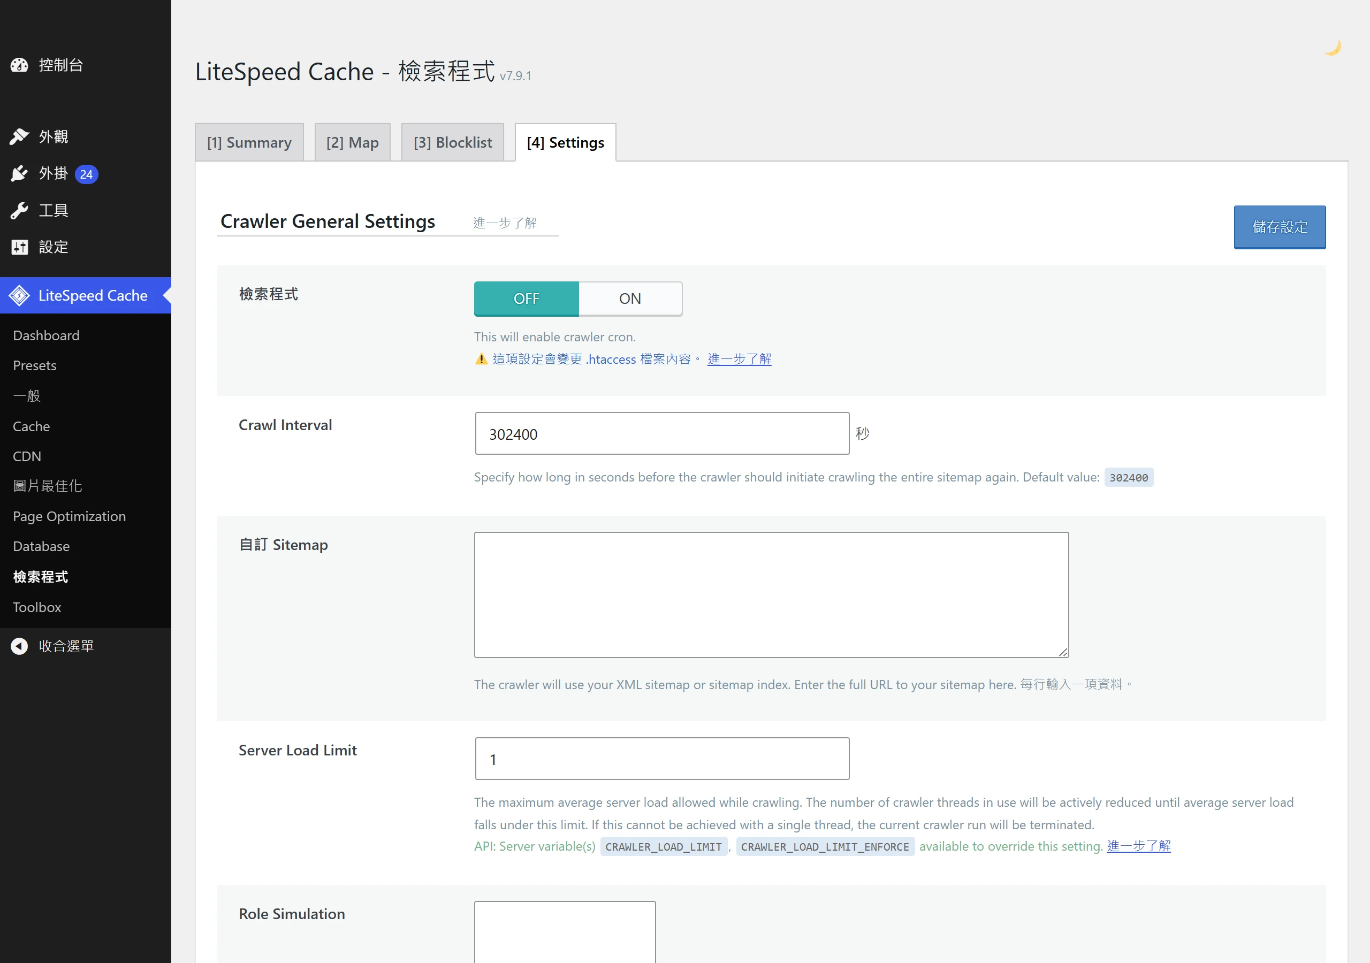Click the v7.9.1 version label
1370x963 pixels.
(x=515, y=77)
